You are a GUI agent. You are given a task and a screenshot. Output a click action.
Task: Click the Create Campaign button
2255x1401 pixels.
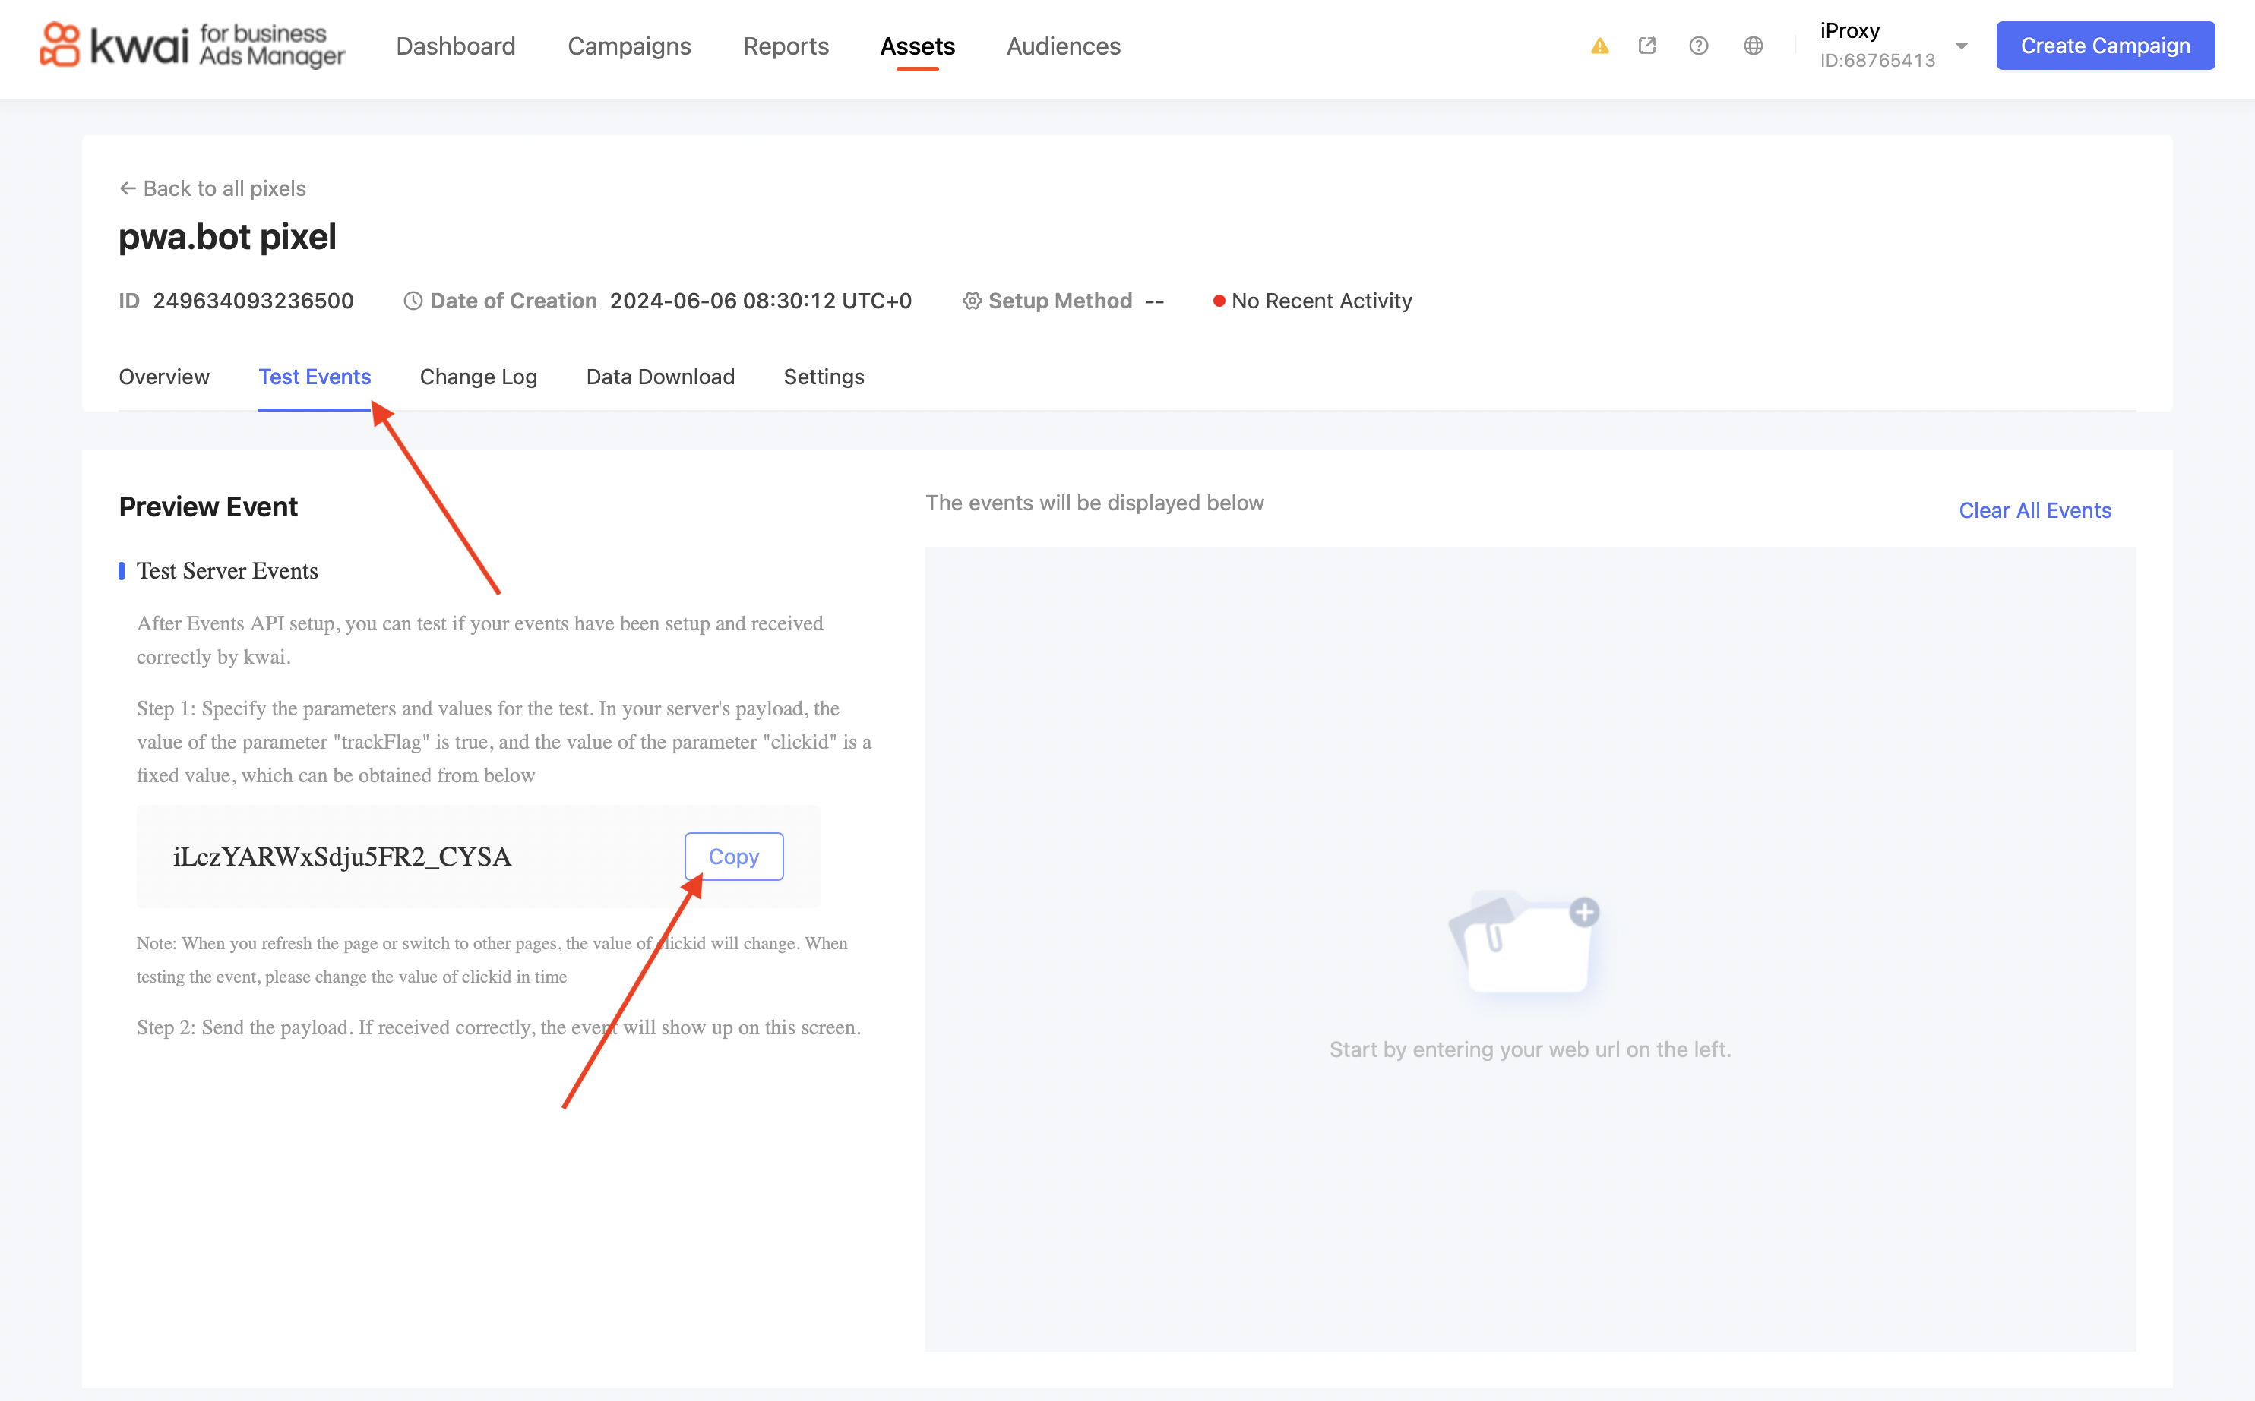(2105, 46)
